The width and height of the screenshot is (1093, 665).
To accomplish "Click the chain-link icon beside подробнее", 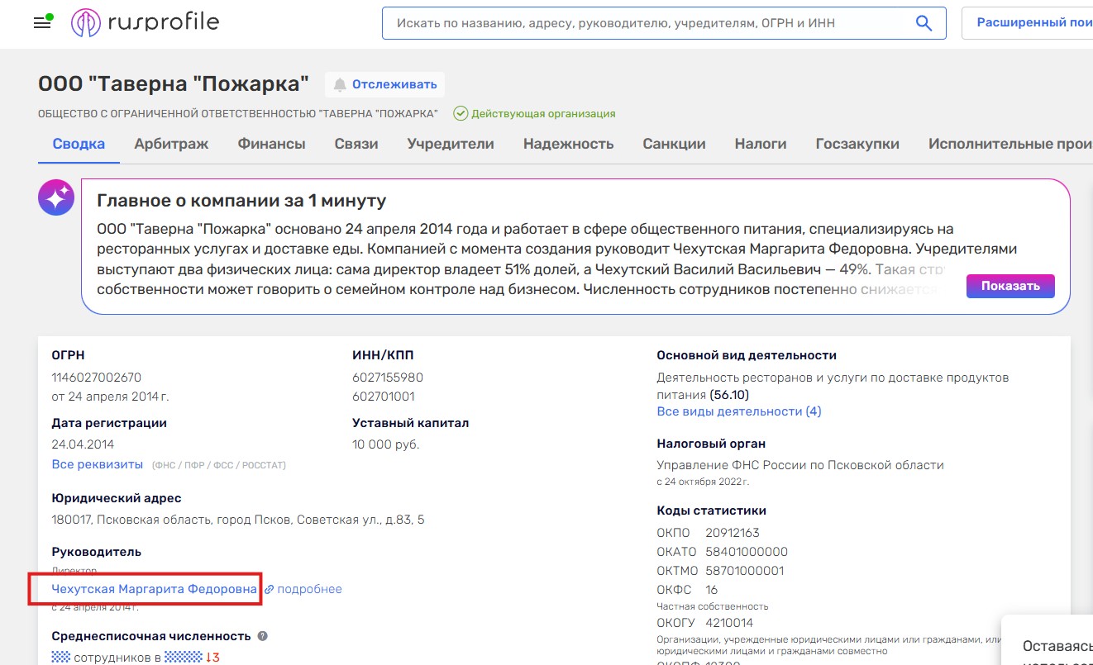I will click(x=269, y=590).
